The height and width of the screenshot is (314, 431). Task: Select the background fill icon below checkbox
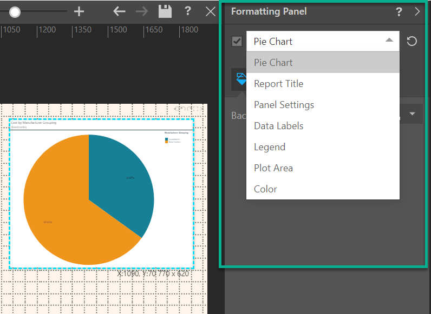pos(240,79)
